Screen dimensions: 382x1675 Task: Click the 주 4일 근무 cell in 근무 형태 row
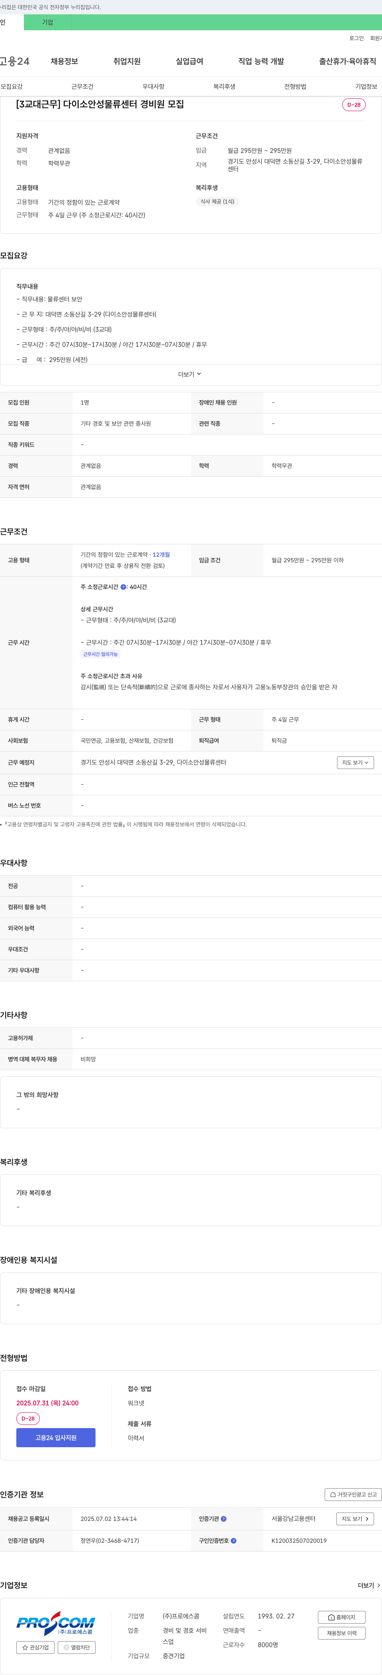(285, 719)
